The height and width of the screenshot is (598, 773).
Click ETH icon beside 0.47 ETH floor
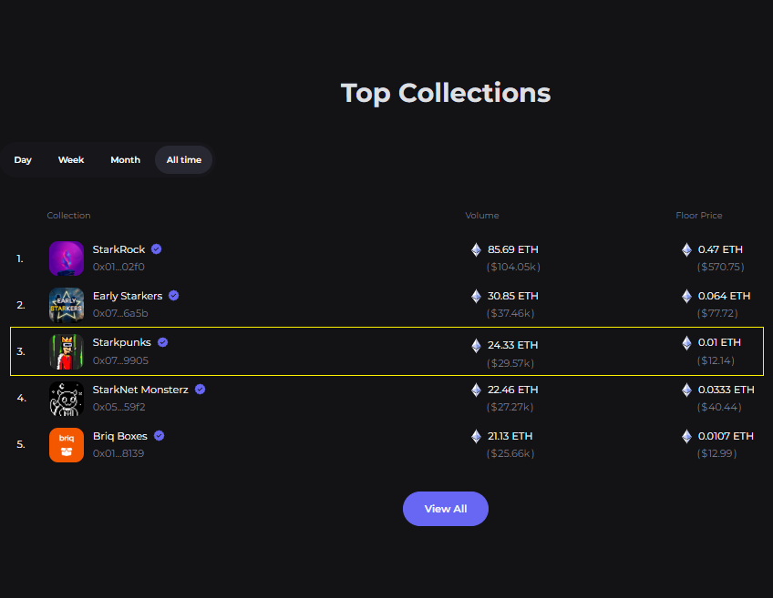[686, 249]
